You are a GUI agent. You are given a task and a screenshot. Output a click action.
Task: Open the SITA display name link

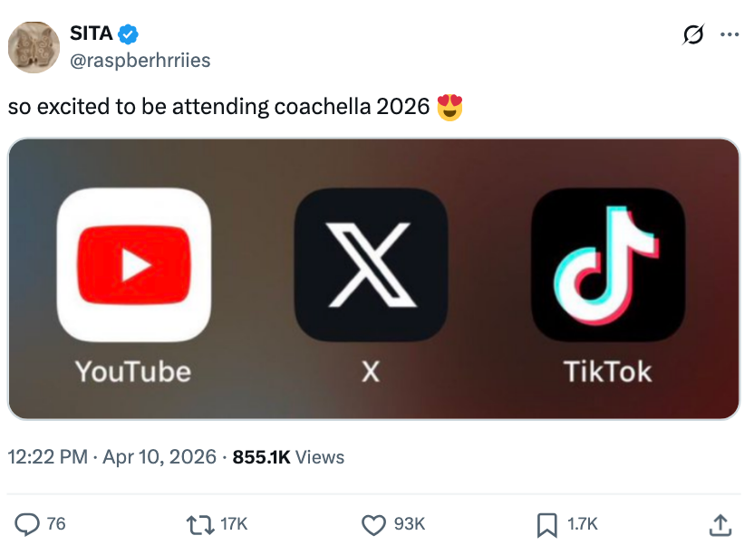click(92, 34)
